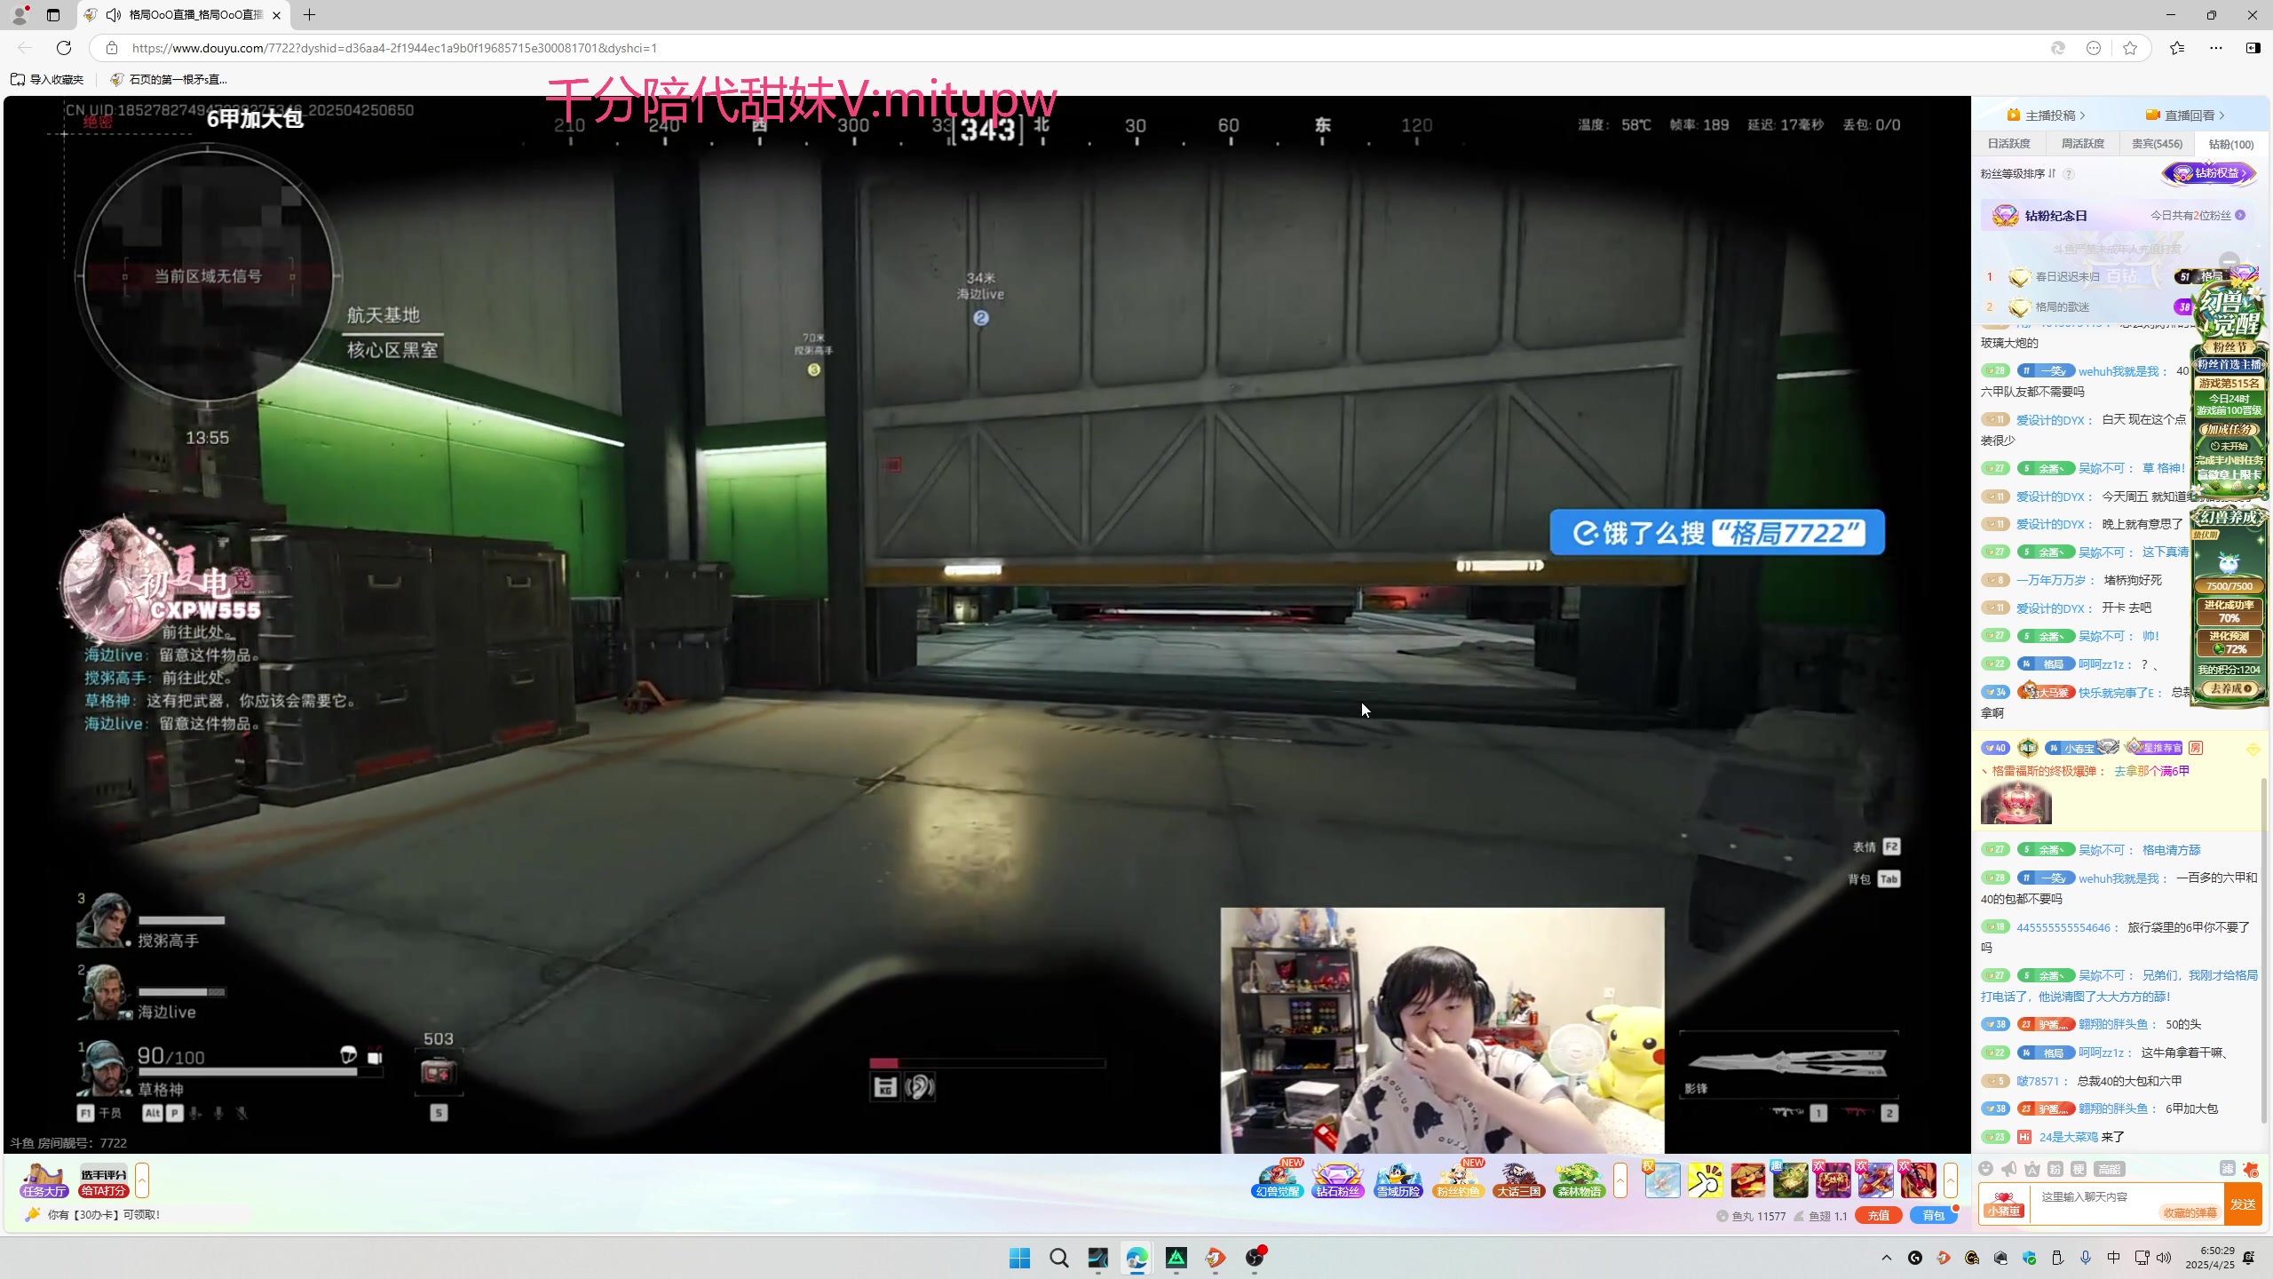Select the yellow clapping hand gift icon
This screenshot has height=1279, width=2273.
coord(1706,1180)
